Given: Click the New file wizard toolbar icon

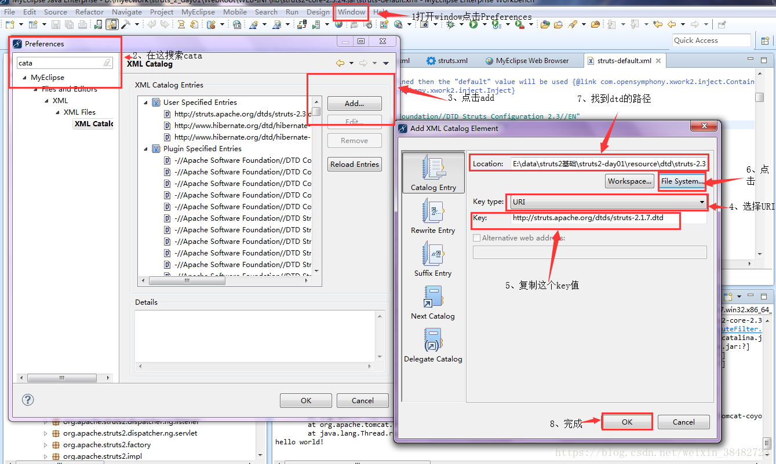Looking at the screenshot, I should 10,24.
